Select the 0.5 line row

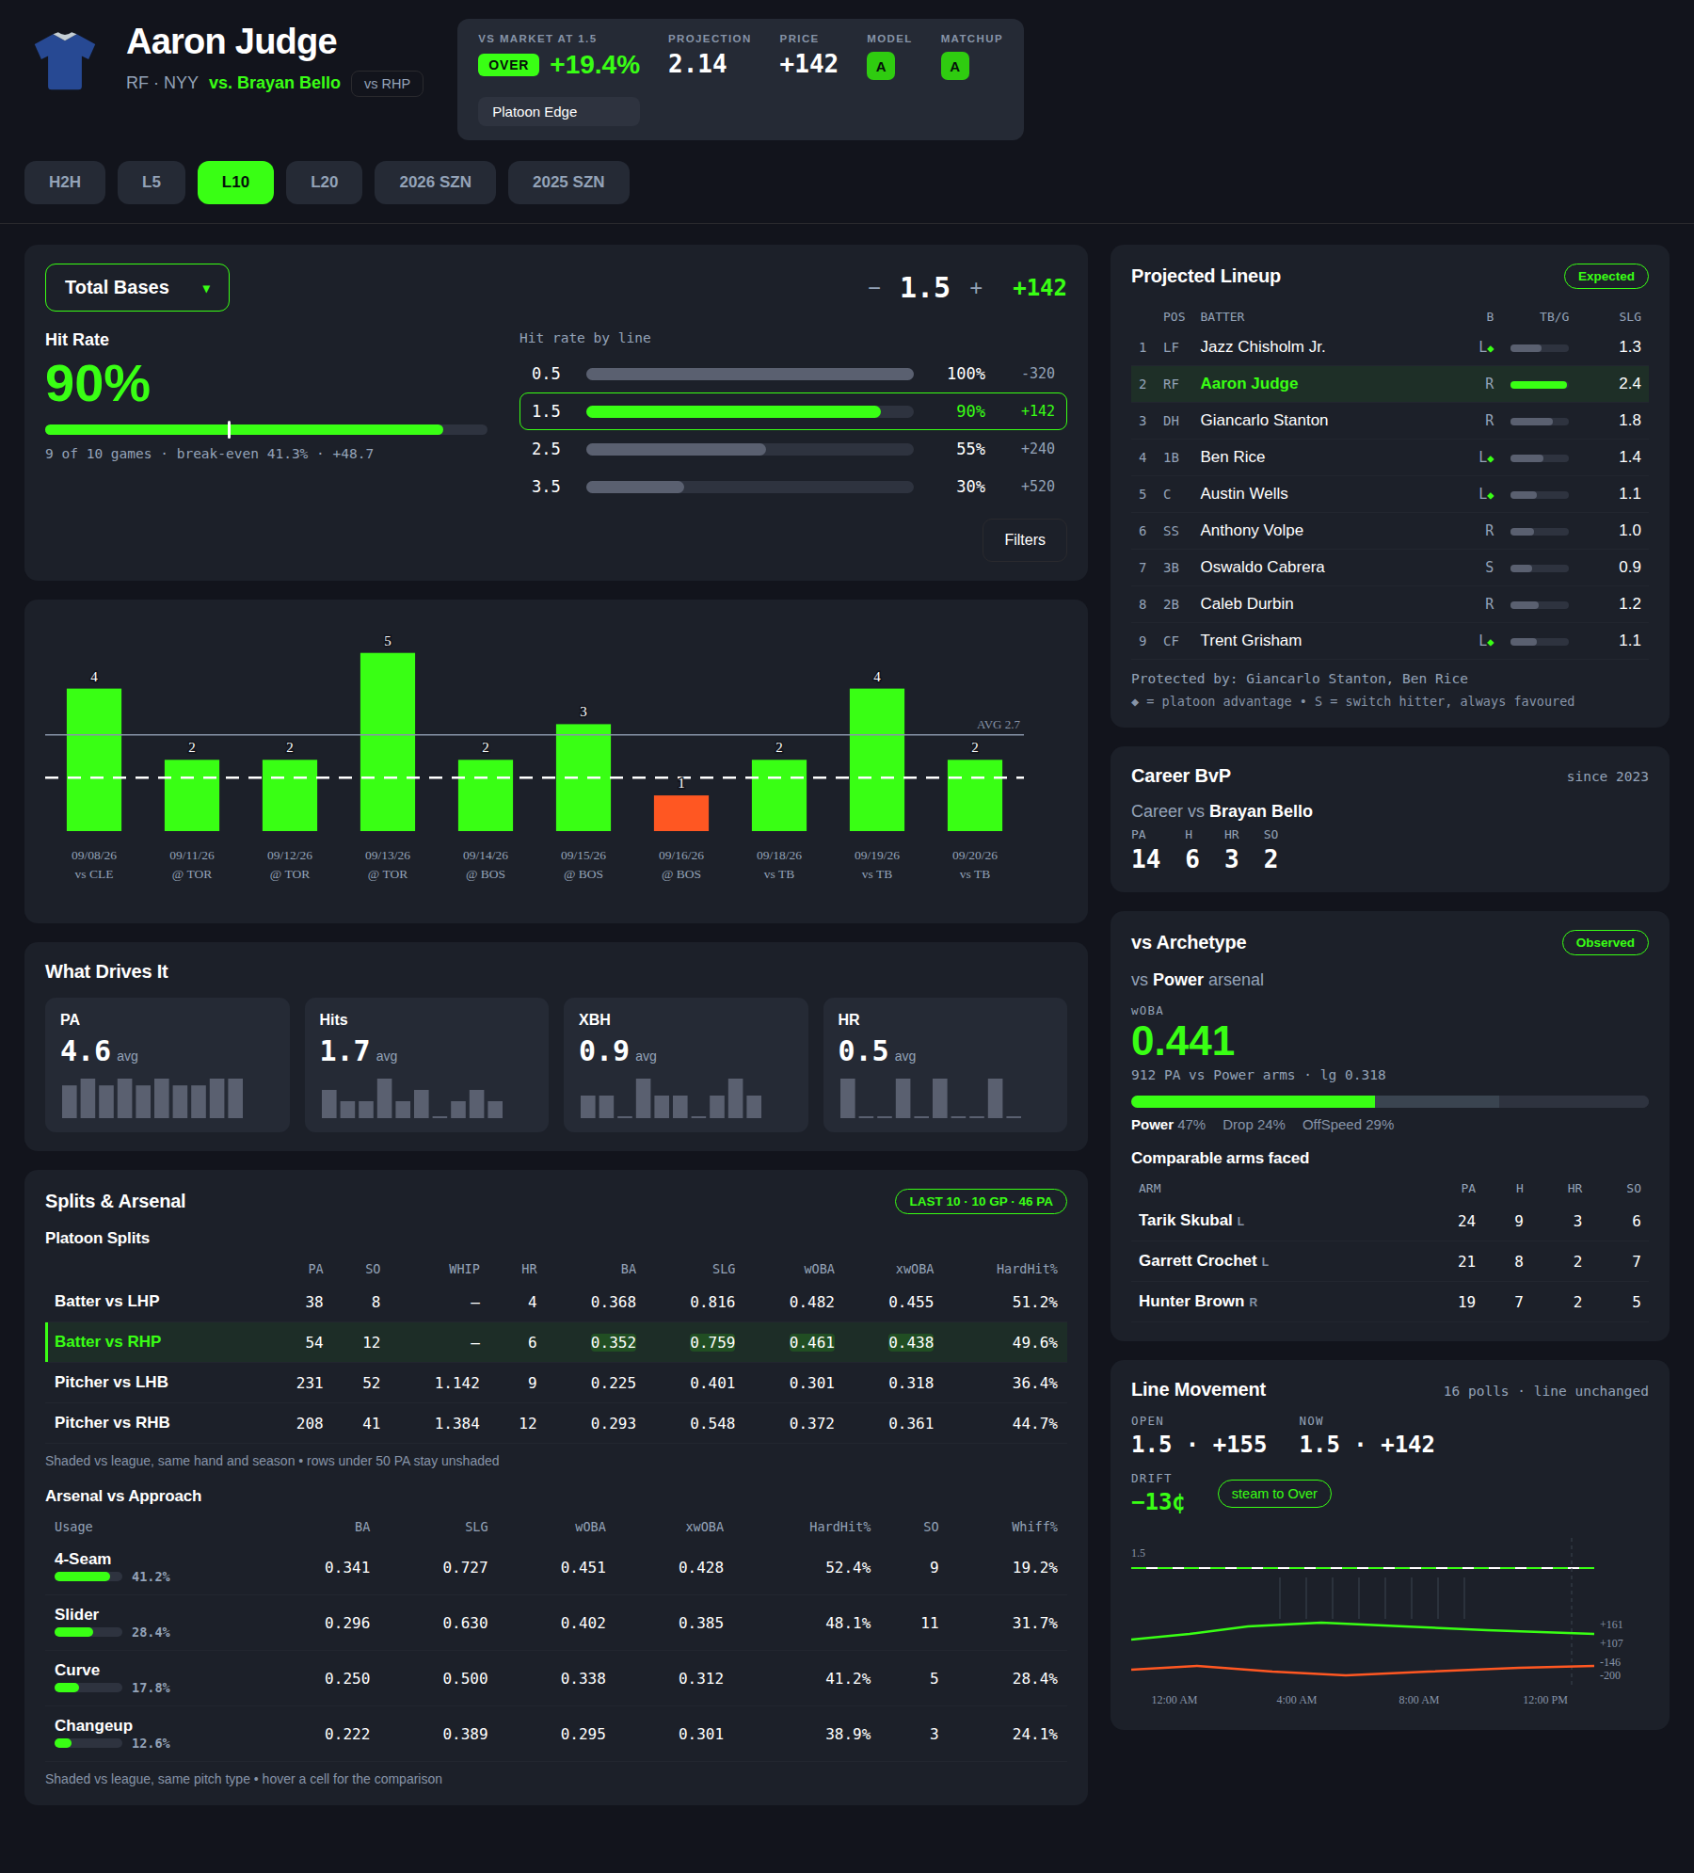click(793, 374)
